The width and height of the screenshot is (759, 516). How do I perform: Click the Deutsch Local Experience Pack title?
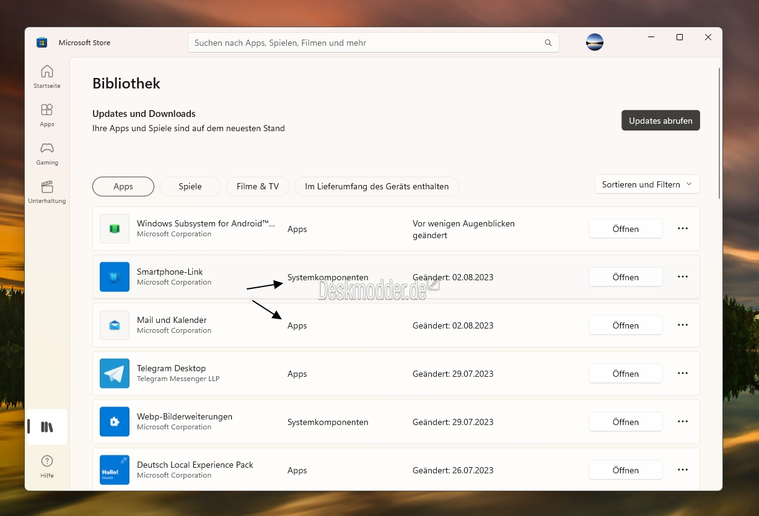[x=195, y=465]
